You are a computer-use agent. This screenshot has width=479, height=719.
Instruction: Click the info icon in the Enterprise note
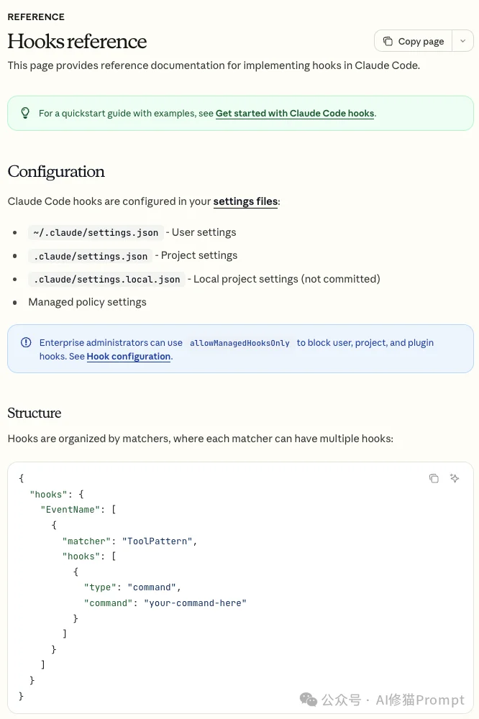[x=26, y=343]
